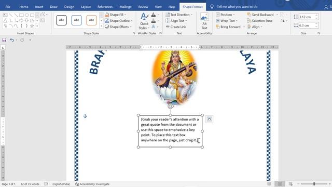Open the Selection Pane
This screenshot has width=332, height=187.
pos(260,21)
